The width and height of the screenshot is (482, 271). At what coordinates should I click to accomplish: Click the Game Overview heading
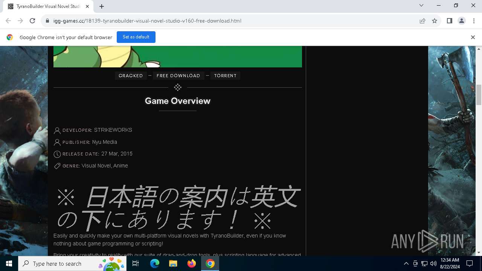coord(178,101)
